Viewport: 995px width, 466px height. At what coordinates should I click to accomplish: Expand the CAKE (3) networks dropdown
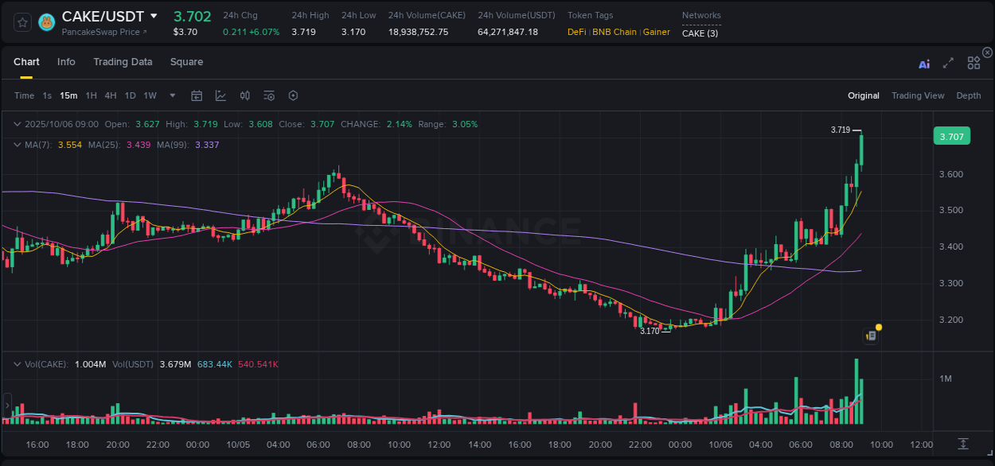pos(700,33)
